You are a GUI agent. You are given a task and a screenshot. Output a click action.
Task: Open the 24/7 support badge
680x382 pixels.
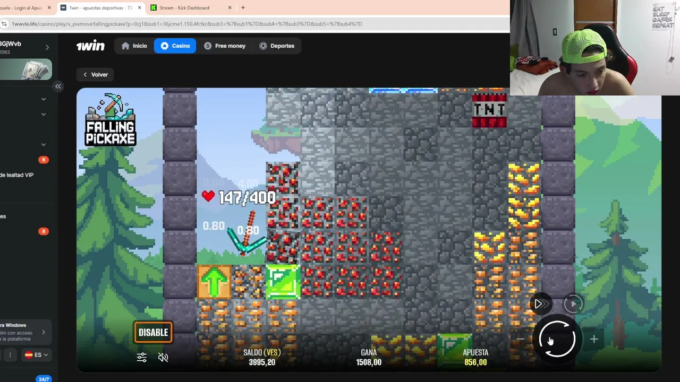pyautogui.click(x=44, y=379)
